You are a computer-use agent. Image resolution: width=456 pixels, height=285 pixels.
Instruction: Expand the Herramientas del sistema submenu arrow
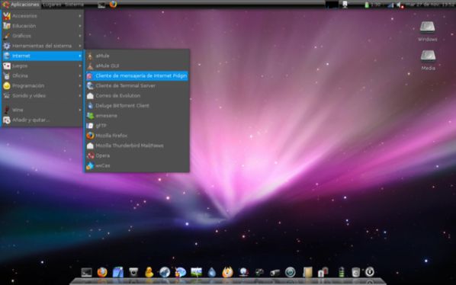click(80, 46)
